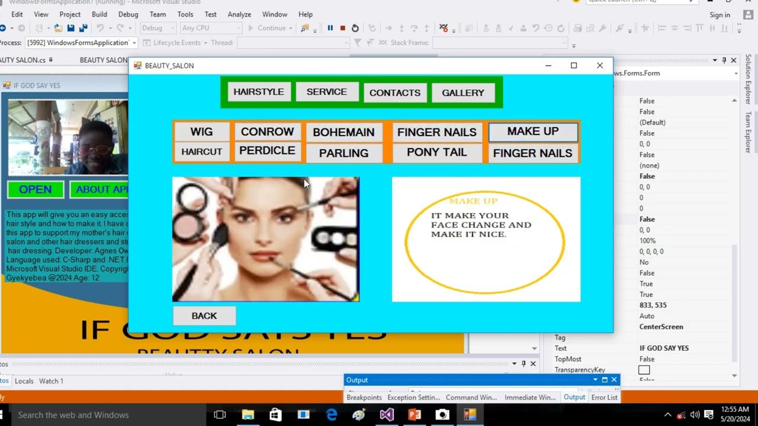This screenshot has width=758, height=426.
Task: Click the GALLERY button
Action: point(463,92)
